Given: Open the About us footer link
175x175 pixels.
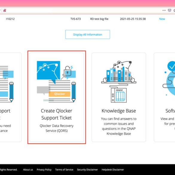Looking at the screenshot, I should click(x=28, y=170).
